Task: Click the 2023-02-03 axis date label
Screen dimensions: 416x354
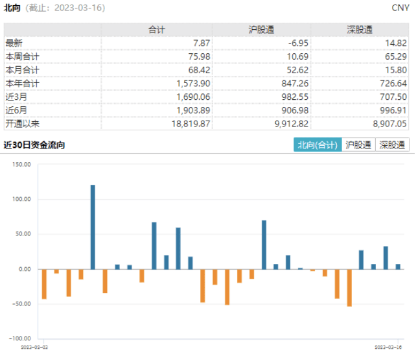Action: [x=34, y=347]
